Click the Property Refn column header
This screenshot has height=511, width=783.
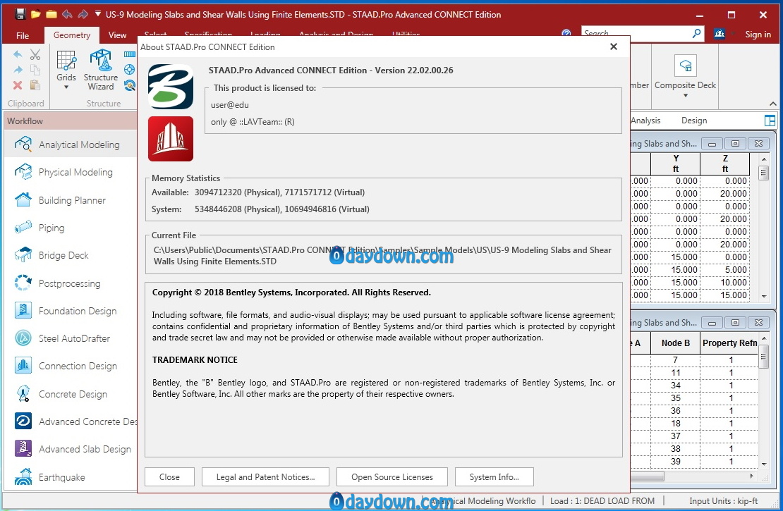[x=729, y=343]
